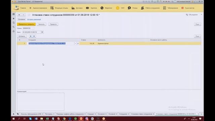Screen dimensions: 215x121
Task: Open the functions menu grid icon
Action: (x=13, y=14)
